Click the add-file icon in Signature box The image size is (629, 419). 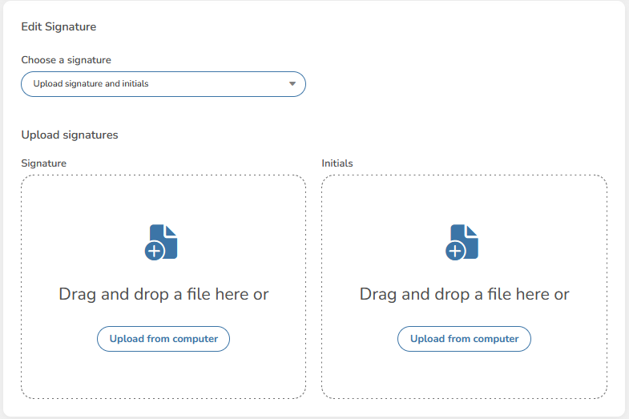163,242
